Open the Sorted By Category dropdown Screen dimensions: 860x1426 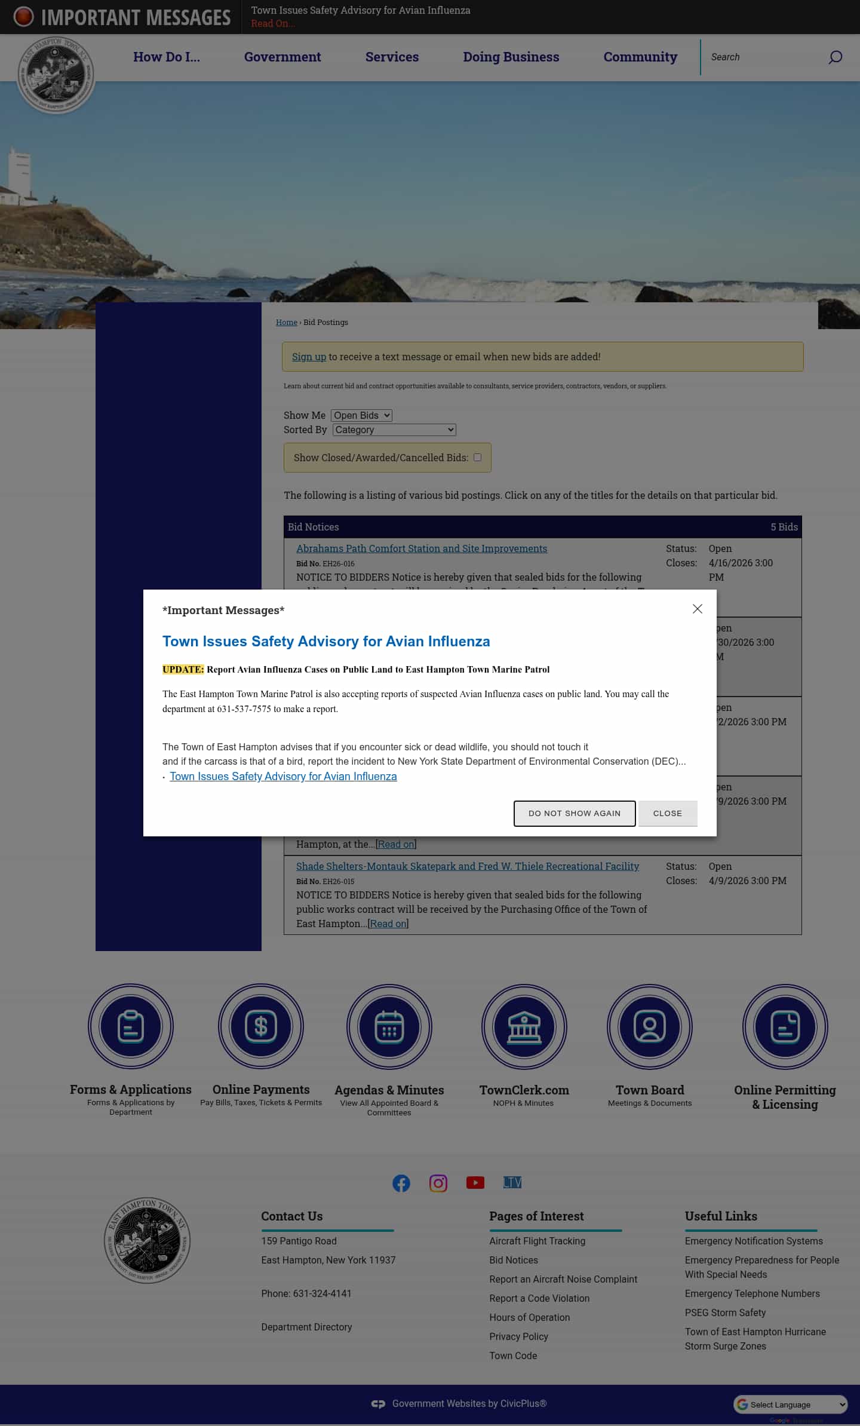click(394, 430)
